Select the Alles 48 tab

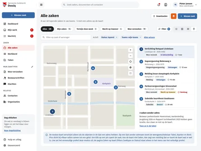coord(47,29)
